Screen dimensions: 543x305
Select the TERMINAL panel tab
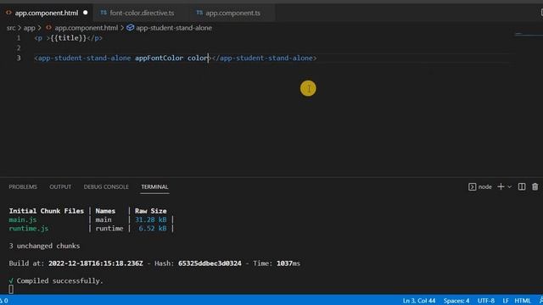point(154,186)
